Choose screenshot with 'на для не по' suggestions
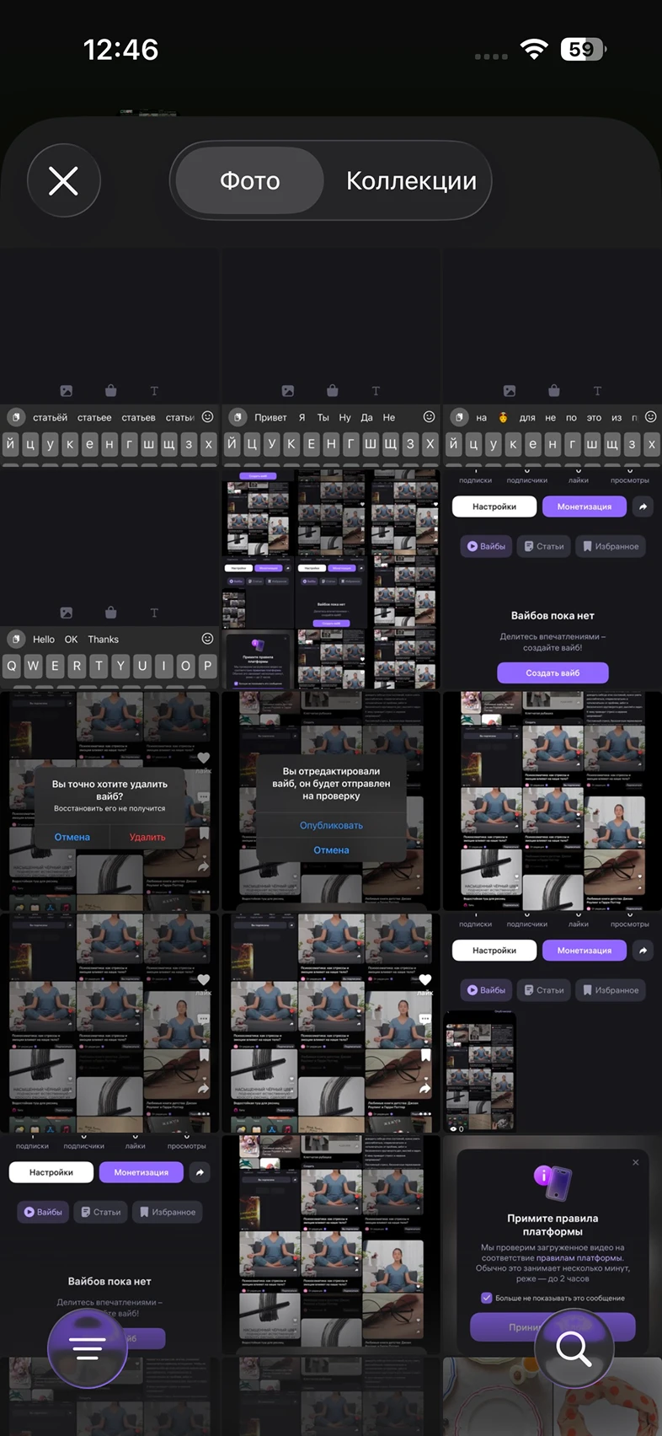This screenshot has height=1436, width=662. click(x=553, y=357)
